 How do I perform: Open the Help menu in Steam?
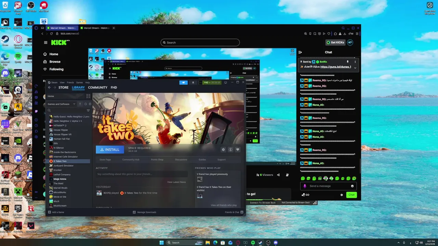tap(87, 82)
